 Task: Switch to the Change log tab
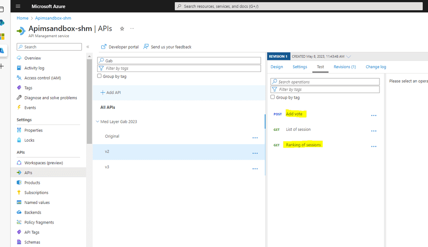(376, 67)
